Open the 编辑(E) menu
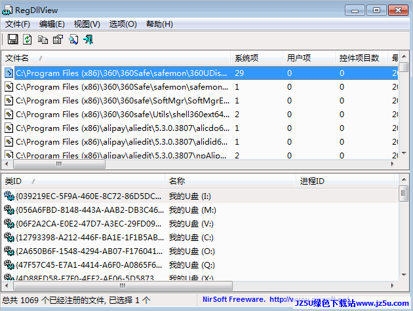Image resolution: width=413 pixels, height=311 pixels. [x=52, y=24]
